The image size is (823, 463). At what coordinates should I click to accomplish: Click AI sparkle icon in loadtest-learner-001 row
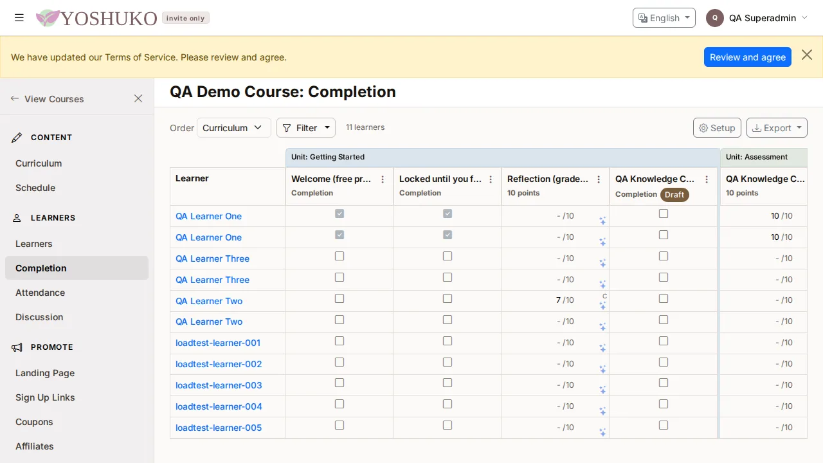602,348
